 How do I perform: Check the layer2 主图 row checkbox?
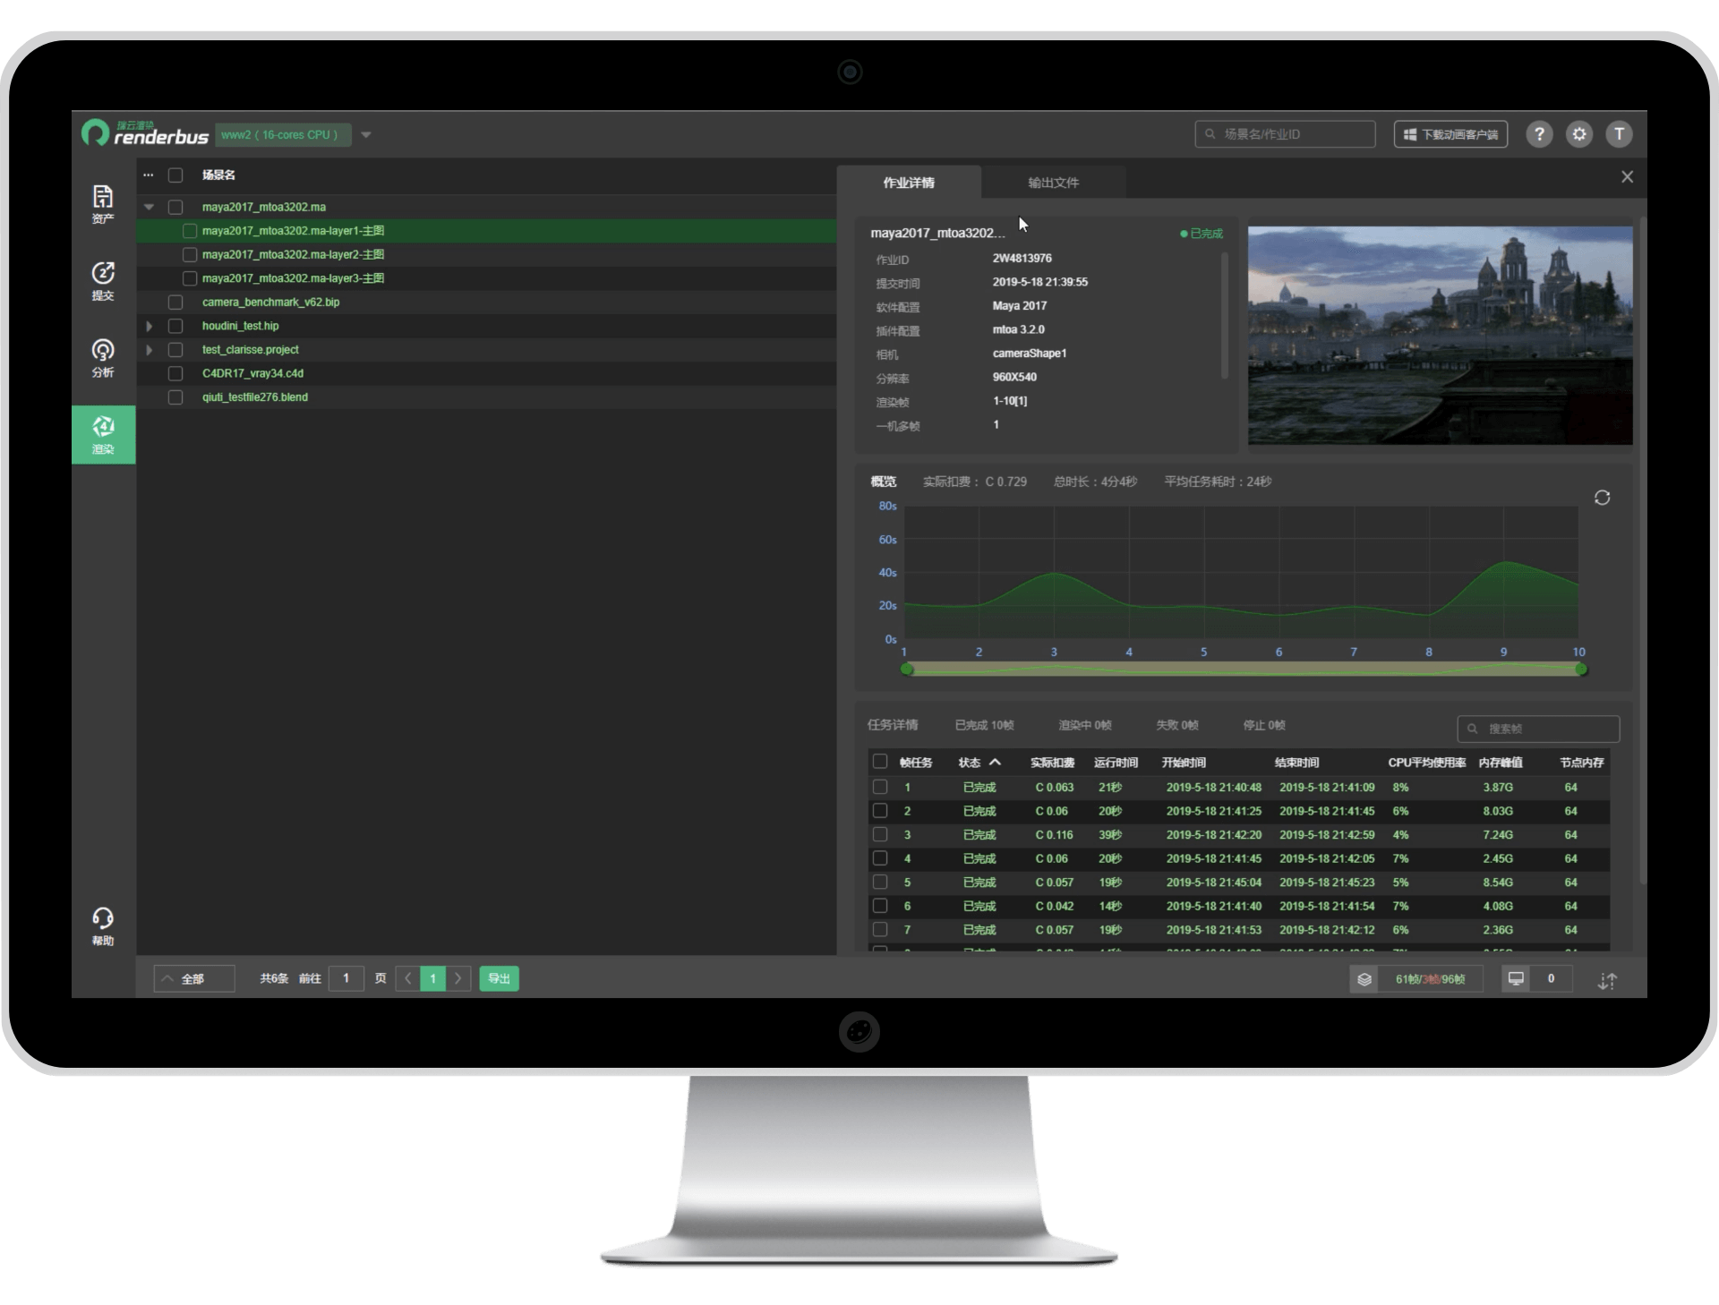tap(190, 255)
